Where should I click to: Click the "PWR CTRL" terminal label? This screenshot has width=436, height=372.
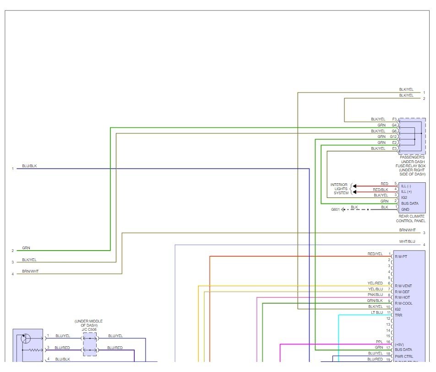(404, 356)
